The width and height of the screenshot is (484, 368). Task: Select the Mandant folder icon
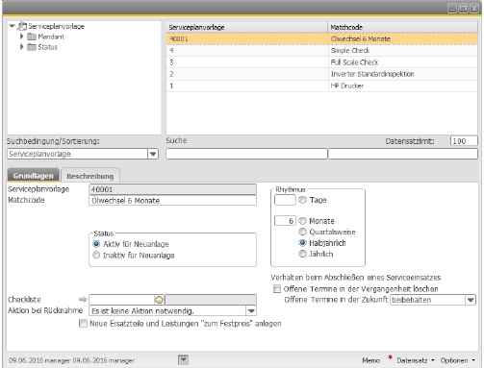tap(32, 37)
